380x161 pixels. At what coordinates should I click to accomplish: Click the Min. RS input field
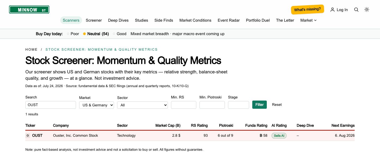(184, 105)
